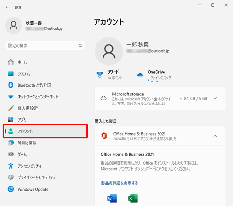This screenshot has width=233, height=206.
Task: Click the 一郎 秋葉 account name
Action: tap(137, 45)
